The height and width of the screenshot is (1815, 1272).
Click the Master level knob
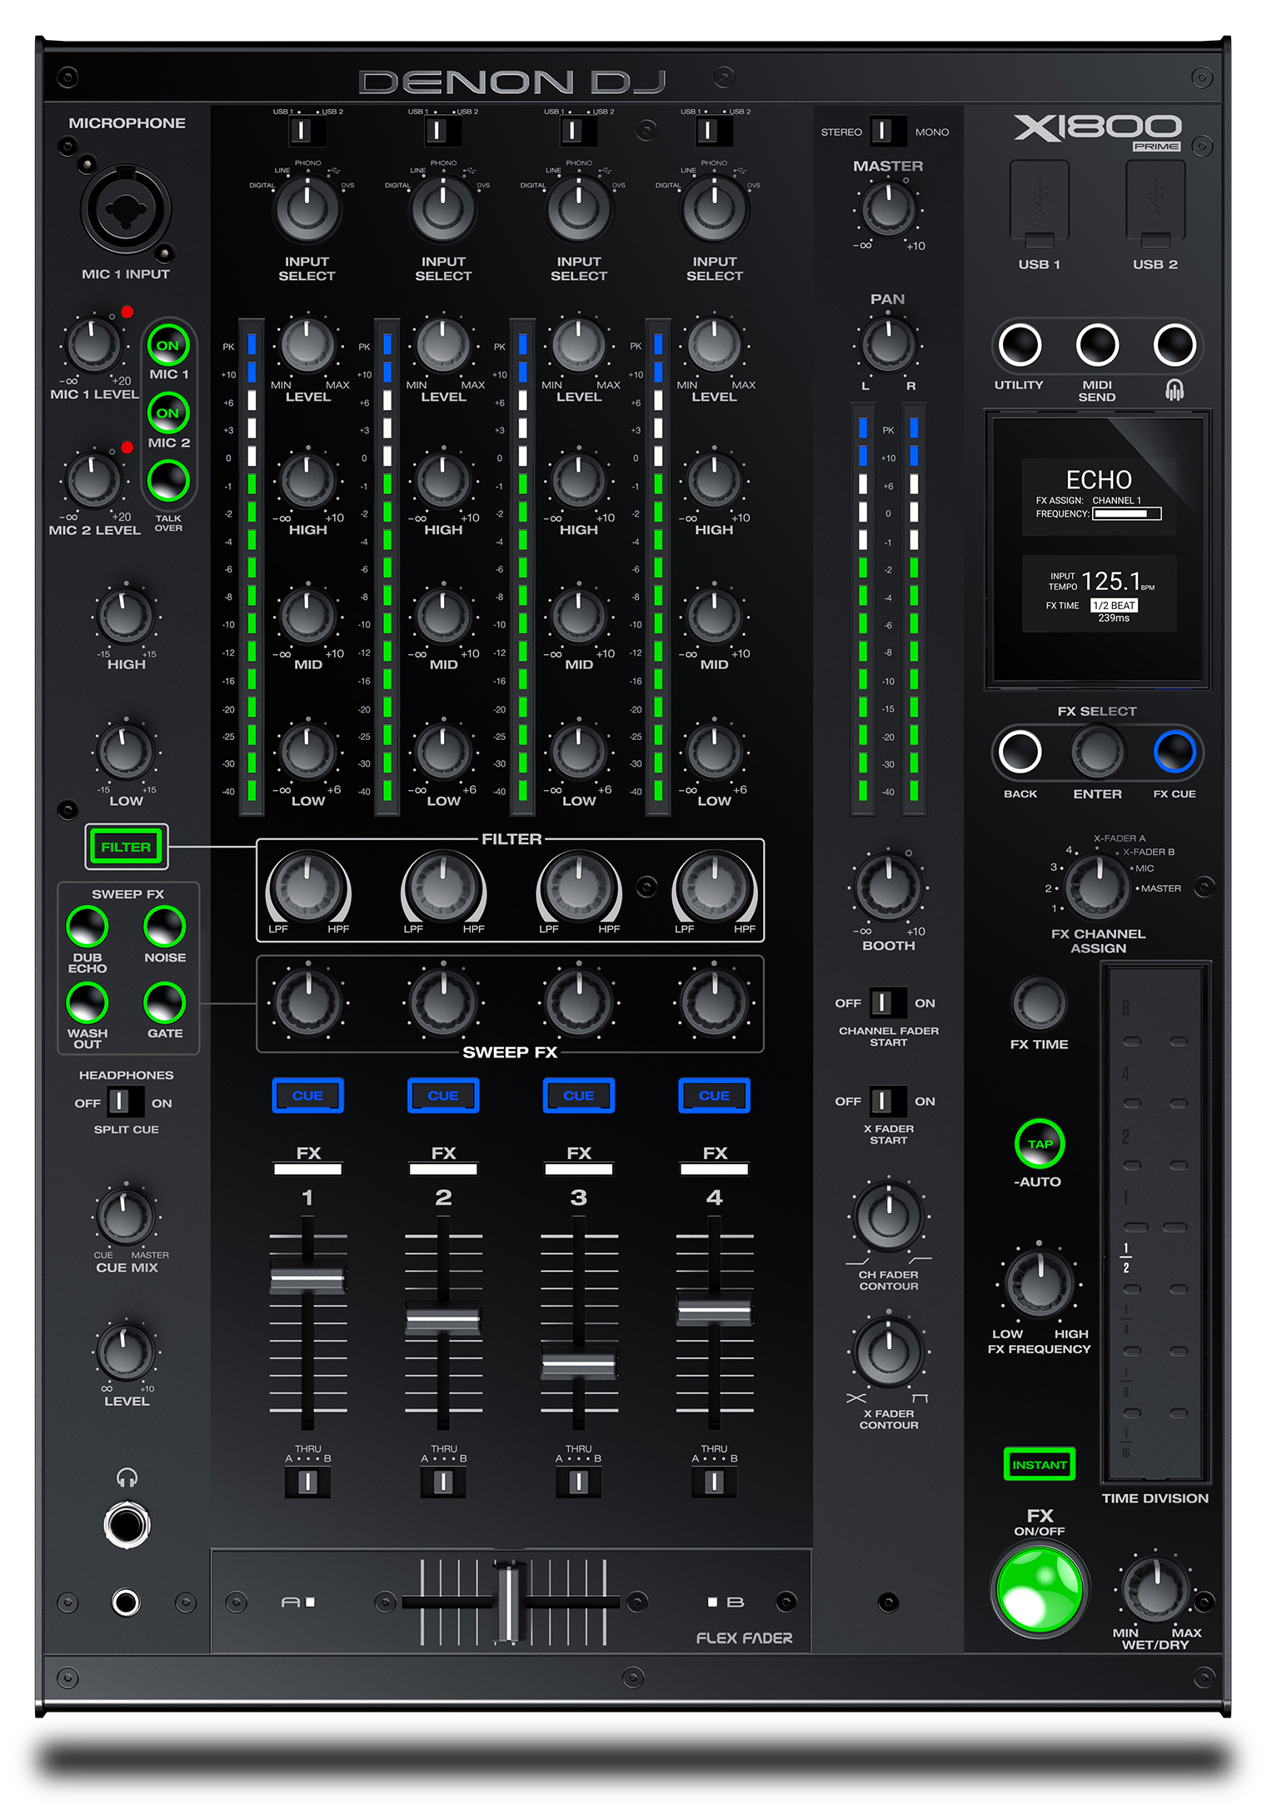888,208
